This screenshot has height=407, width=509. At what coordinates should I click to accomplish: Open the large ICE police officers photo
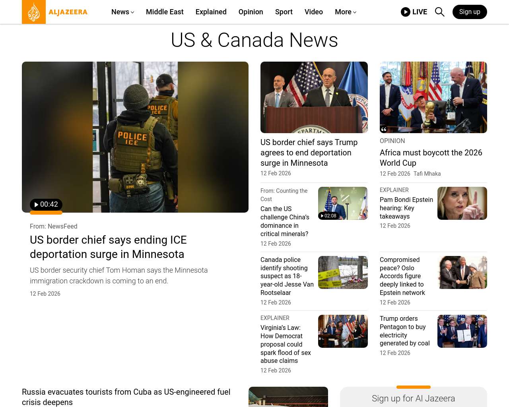pos(135,137)
